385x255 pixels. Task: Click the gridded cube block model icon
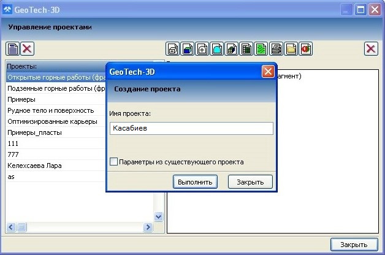(232, 48)
